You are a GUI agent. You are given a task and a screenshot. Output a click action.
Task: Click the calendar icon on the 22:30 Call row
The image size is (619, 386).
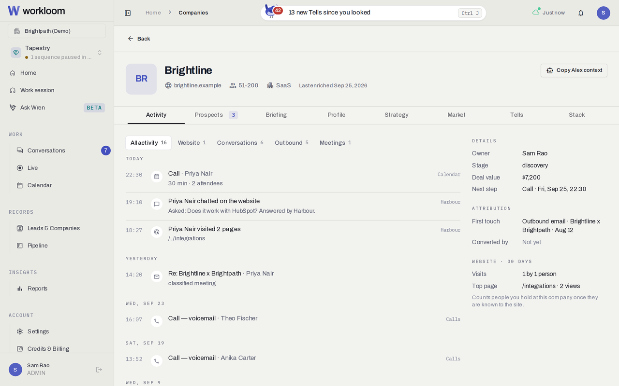click(x=157, y=177)
